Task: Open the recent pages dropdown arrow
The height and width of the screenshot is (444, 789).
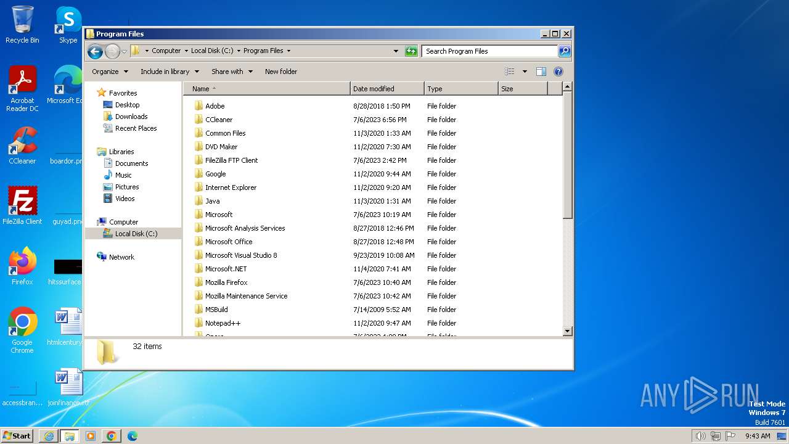Action: pyautogui.click(x=124, y=51)
